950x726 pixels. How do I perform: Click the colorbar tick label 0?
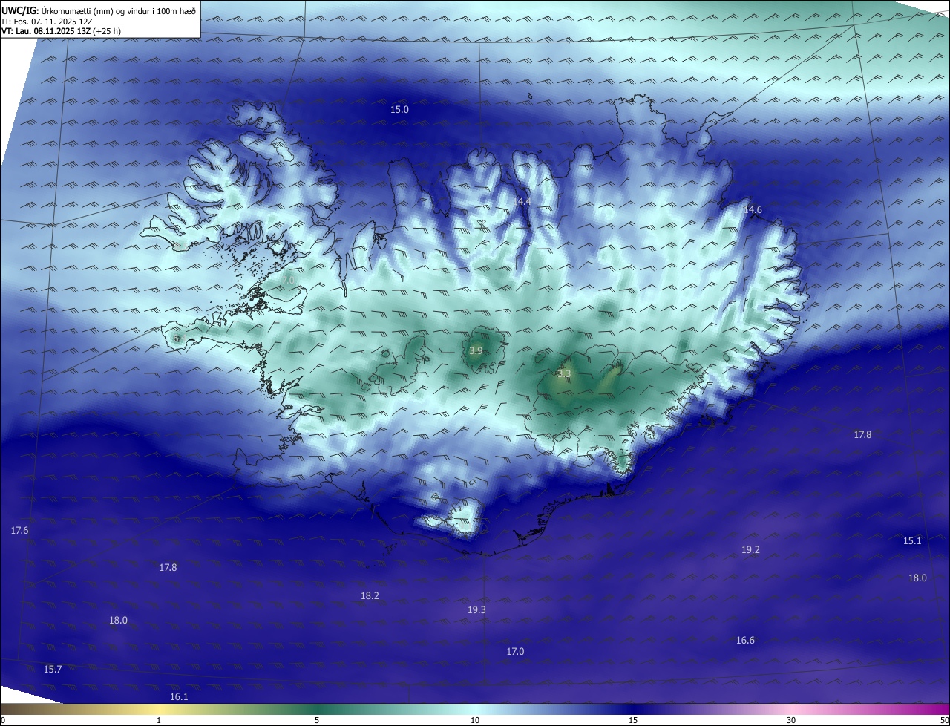tap(2, 720)
